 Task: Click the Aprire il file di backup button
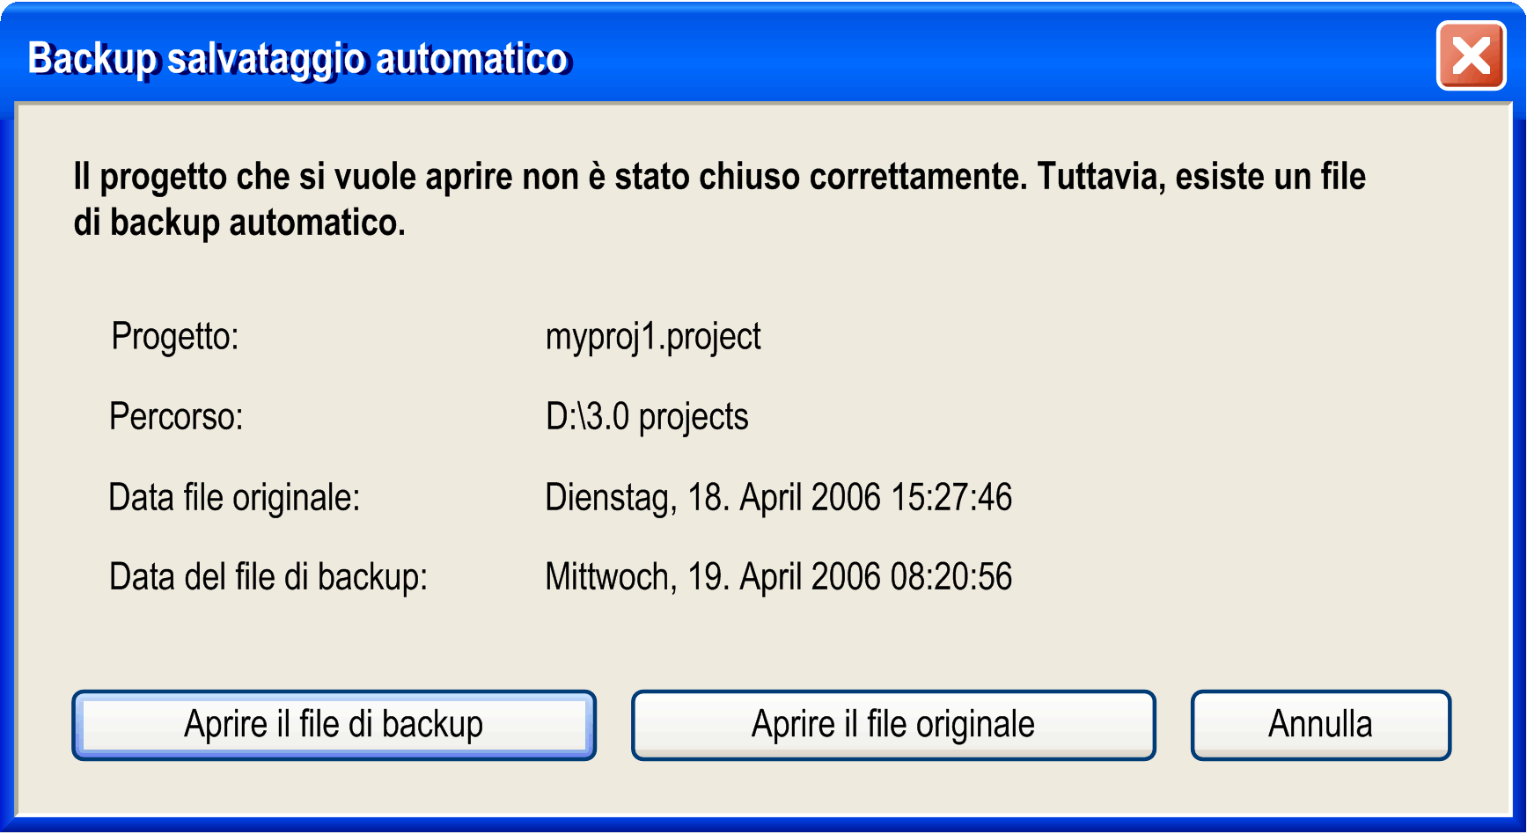click(x=334, y=725)
